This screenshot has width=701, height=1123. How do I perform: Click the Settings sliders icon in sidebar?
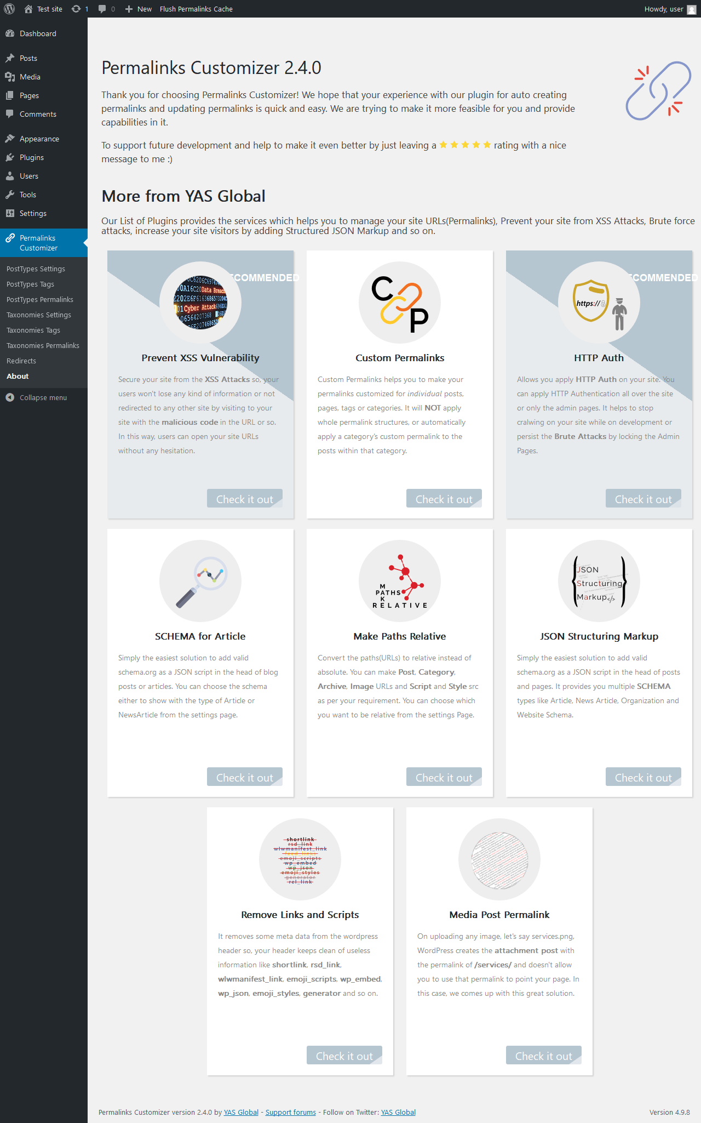pyautogui.click(x=10, y=213)
